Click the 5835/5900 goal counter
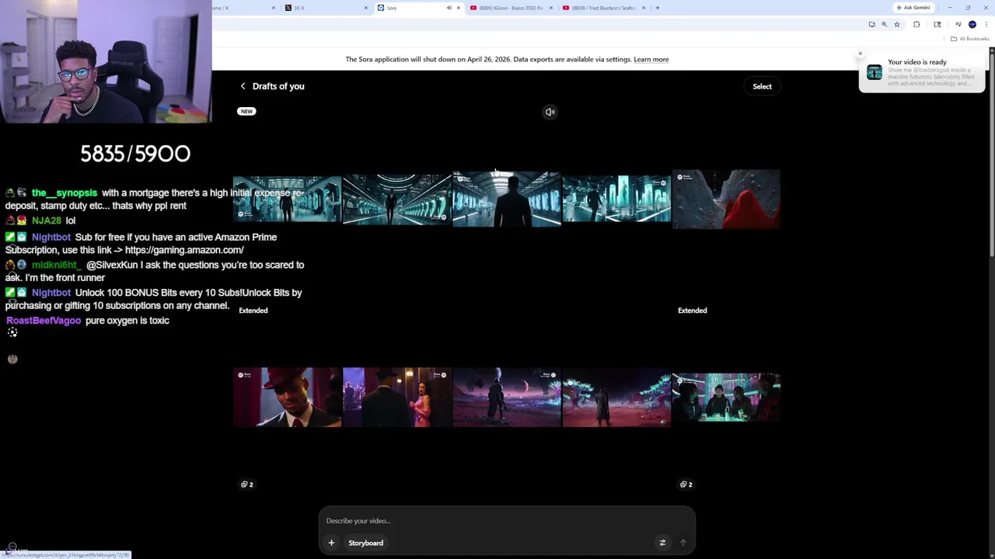Screen dimensions: 995x559 point(135,154)
